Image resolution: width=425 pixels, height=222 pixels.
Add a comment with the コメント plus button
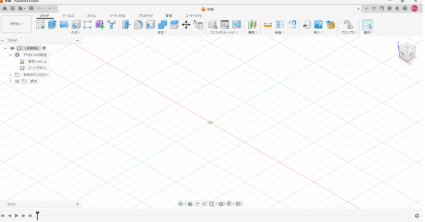[77, 204]
